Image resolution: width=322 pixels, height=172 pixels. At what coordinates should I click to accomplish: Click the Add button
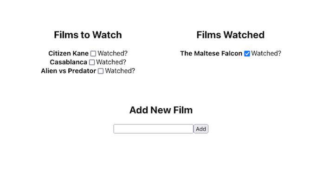[201, 129]
